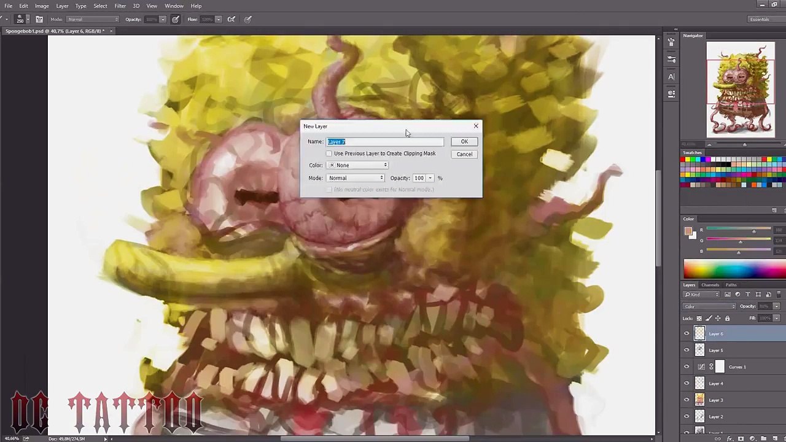Hide Layer 4 visibility eye
The image size is (786, 442).
[687, 383]
